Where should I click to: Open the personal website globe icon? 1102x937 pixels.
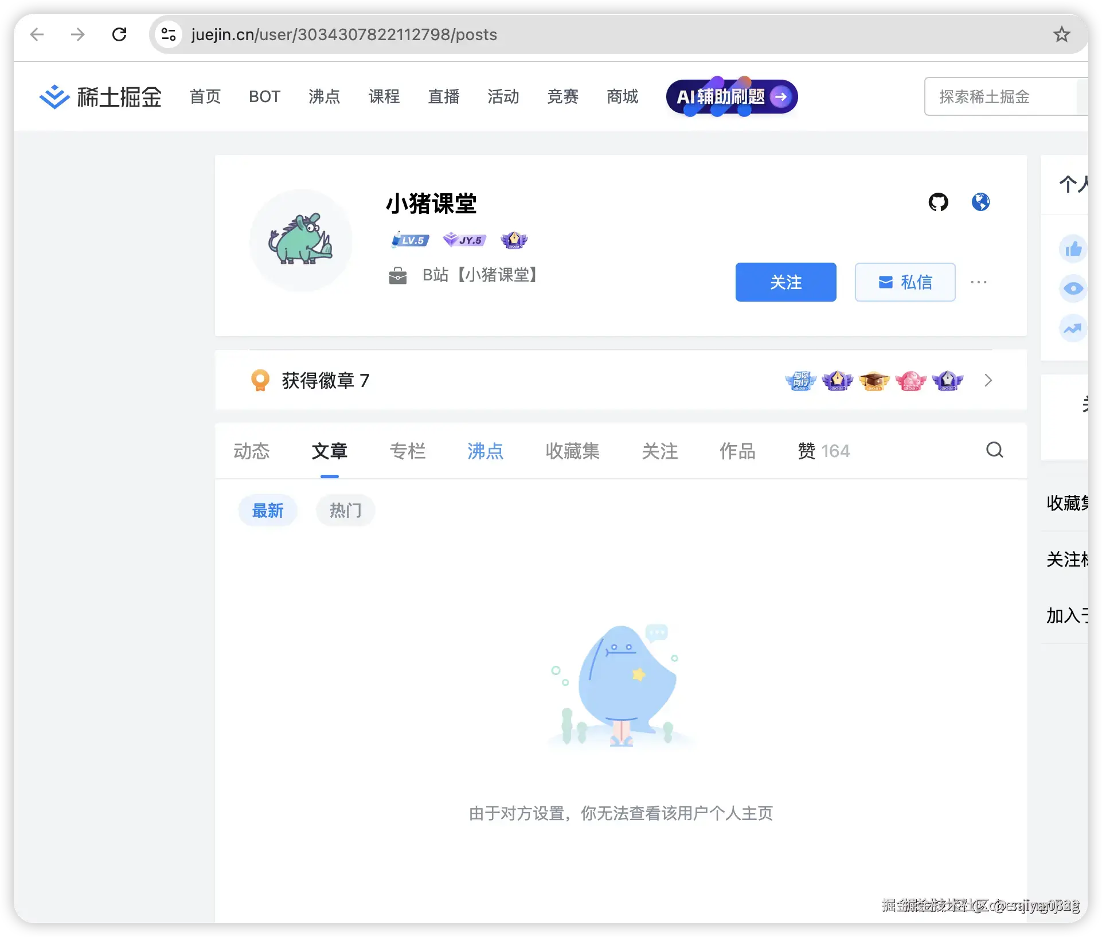pos(980,202)
